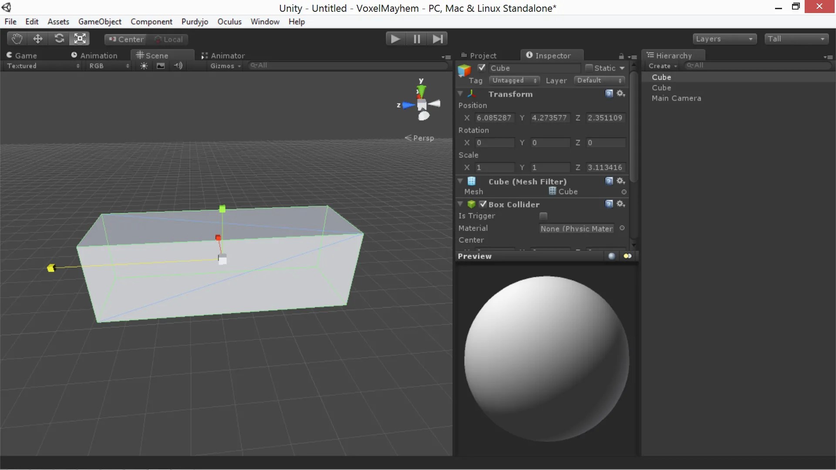Viewport: 836px width, 470px height.
Task: Collapse the Transform component
Action: pyautogui.click(x=460, y=94)
